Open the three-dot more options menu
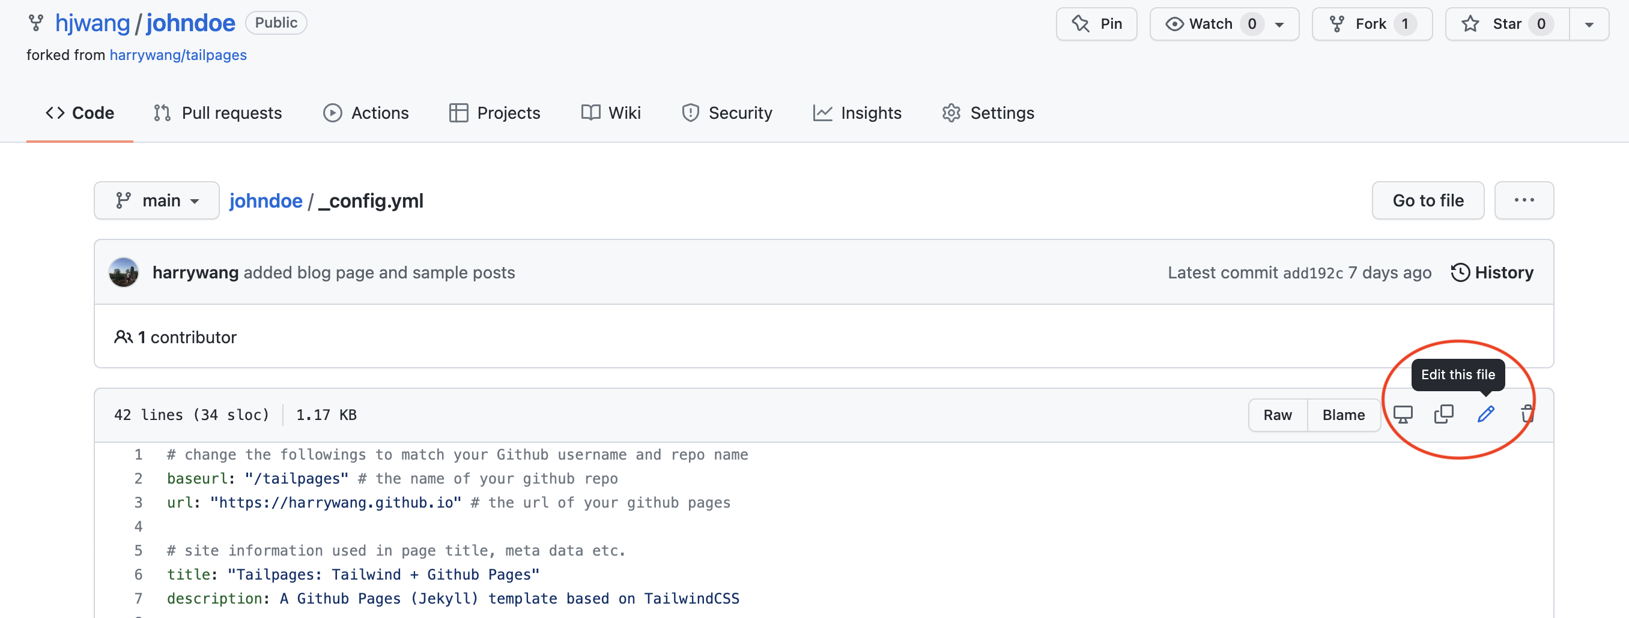 point(1524,200)
